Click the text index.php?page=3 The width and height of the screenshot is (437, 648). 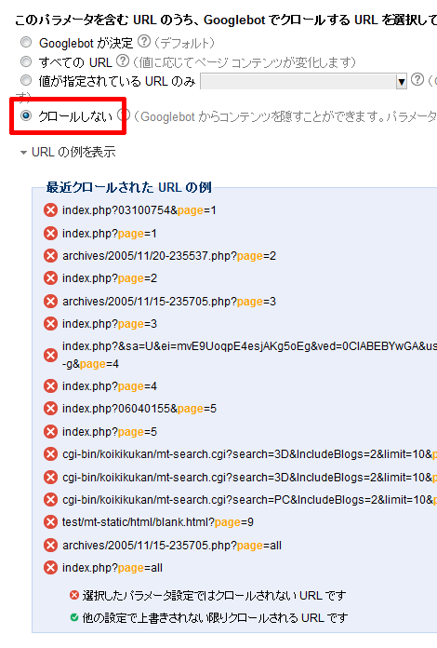tap(110, 324)
